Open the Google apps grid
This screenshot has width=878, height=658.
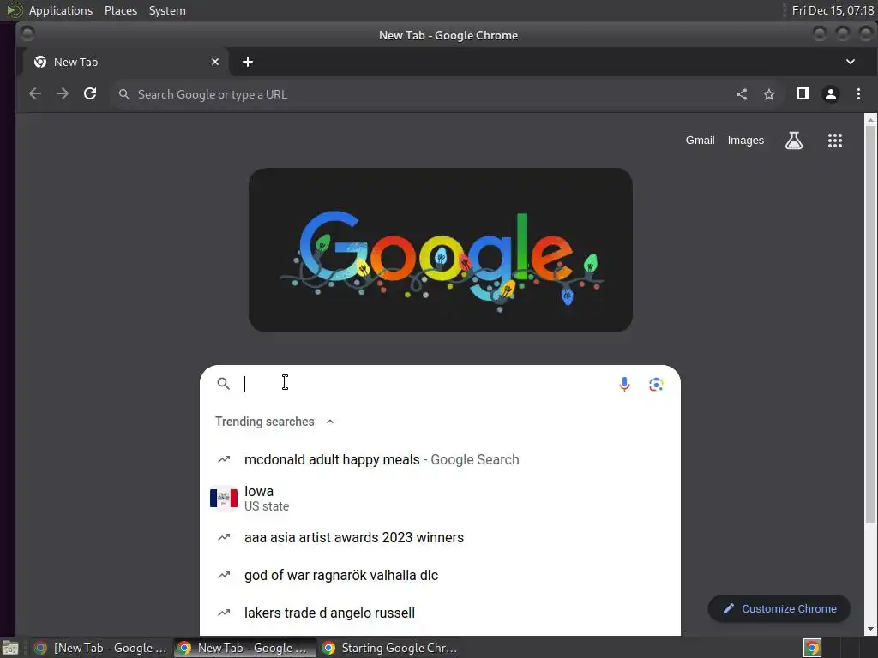835,141
